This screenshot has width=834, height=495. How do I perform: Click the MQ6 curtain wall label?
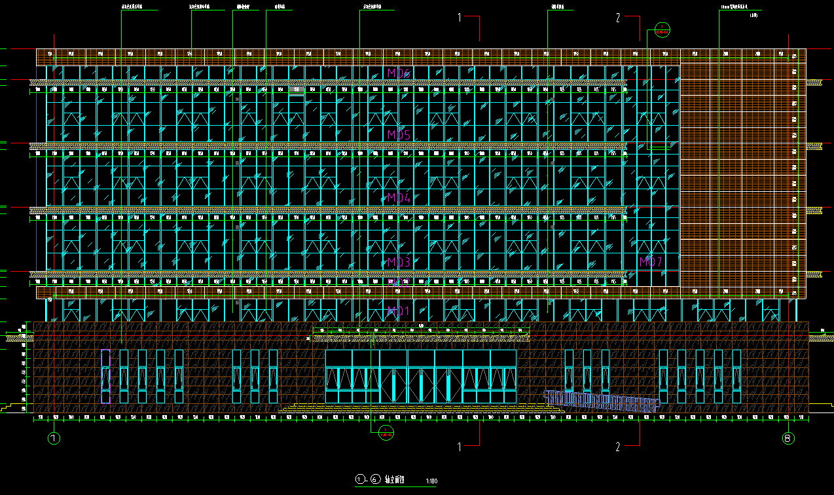[398, 73]
